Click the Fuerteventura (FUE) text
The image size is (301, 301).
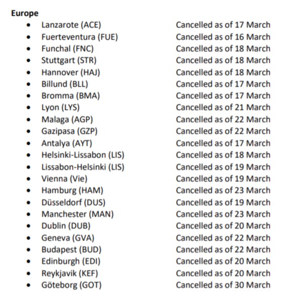click(x=79, y=37)
